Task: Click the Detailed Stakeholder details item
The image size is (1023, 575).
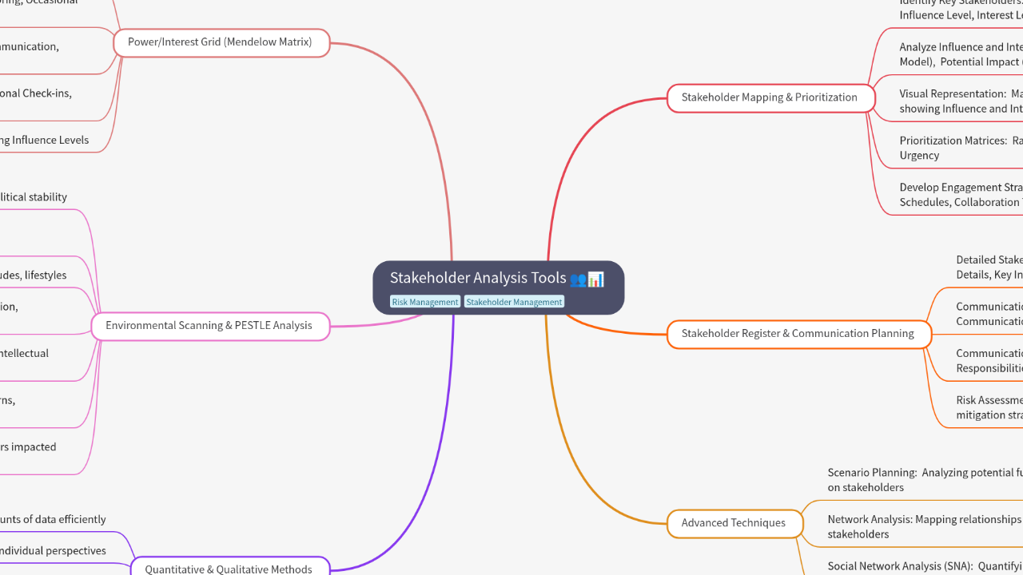Action: click(989, 267)
